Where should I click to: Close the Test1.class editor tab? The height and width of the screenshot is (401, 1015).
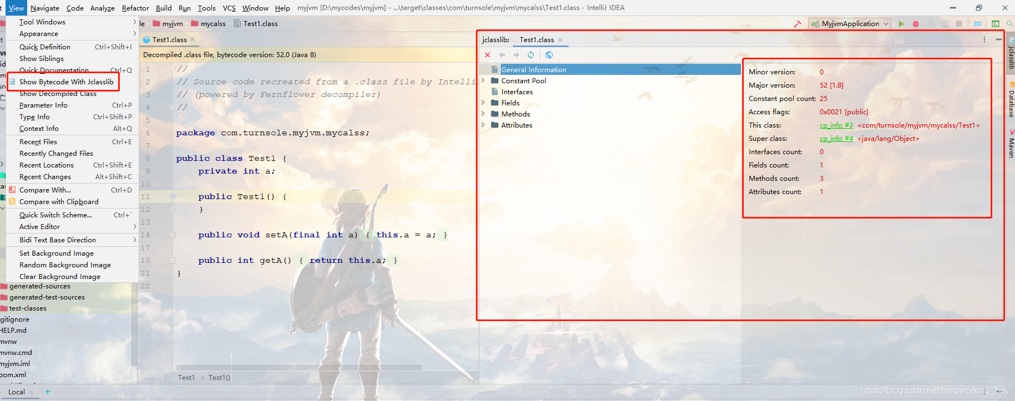(x=192, y=39)
